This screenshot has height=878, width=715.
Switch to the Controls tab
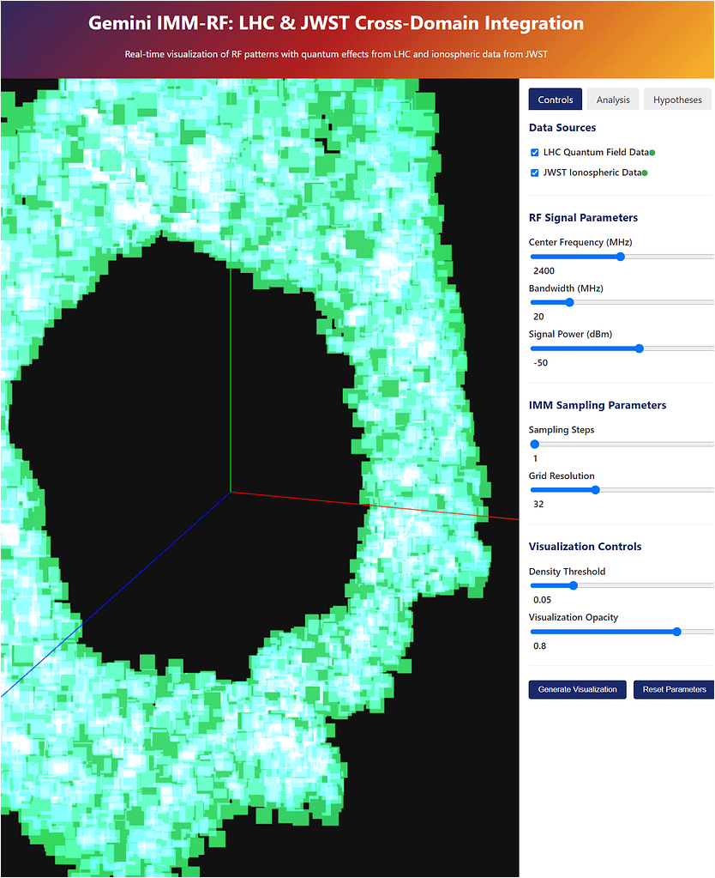tap(555, 100)
